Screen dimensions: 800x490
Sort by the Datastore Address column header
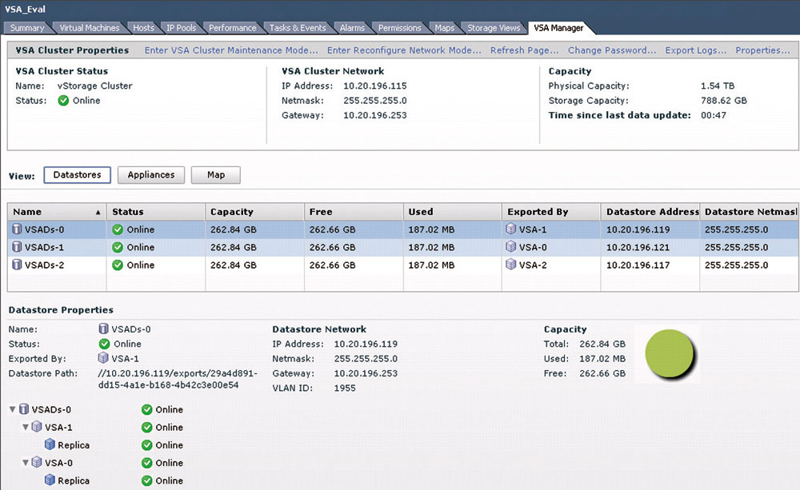point(650,212)
